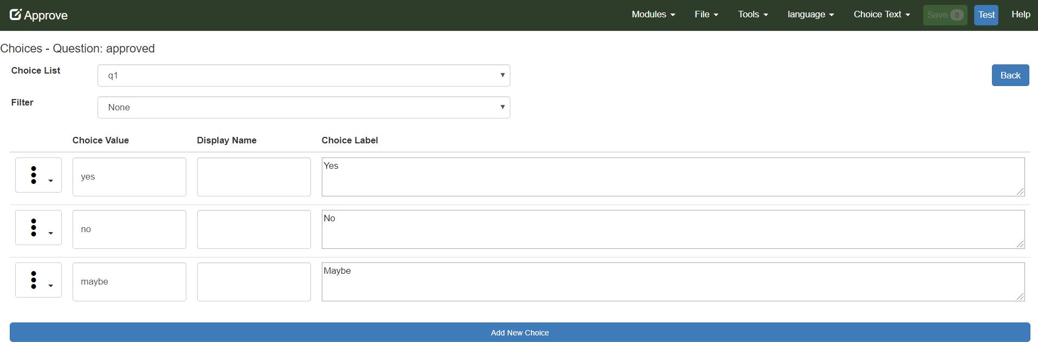Screen dimensions: 1038x356
Task: Click the Display Name column header
Action: point(227,140)
